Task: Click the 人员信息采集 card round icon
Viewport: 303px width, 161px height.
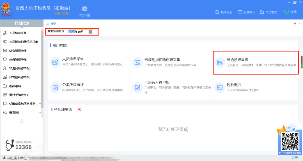Action: pos(55,62)
